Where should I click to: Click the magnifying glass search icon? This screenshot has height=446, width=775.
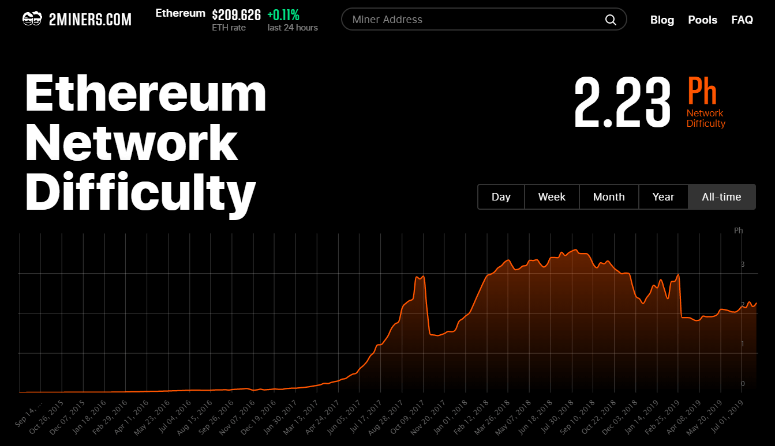611,20
